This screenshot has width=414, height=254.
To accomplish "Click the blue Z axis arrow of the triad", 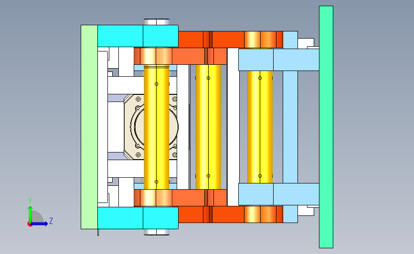I will point(40,224).
